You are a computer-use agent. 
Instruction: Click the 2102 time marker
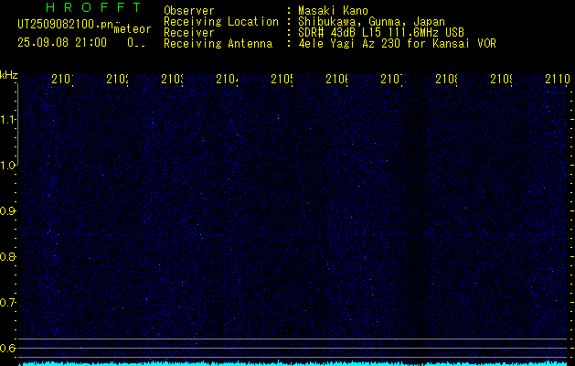(x=117, y=80)
